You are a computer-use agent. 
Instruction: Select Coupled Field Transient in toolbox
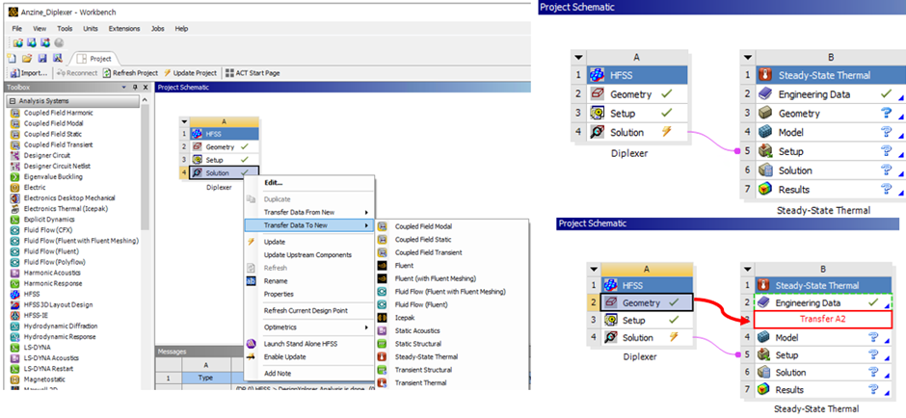pos(58,144)
